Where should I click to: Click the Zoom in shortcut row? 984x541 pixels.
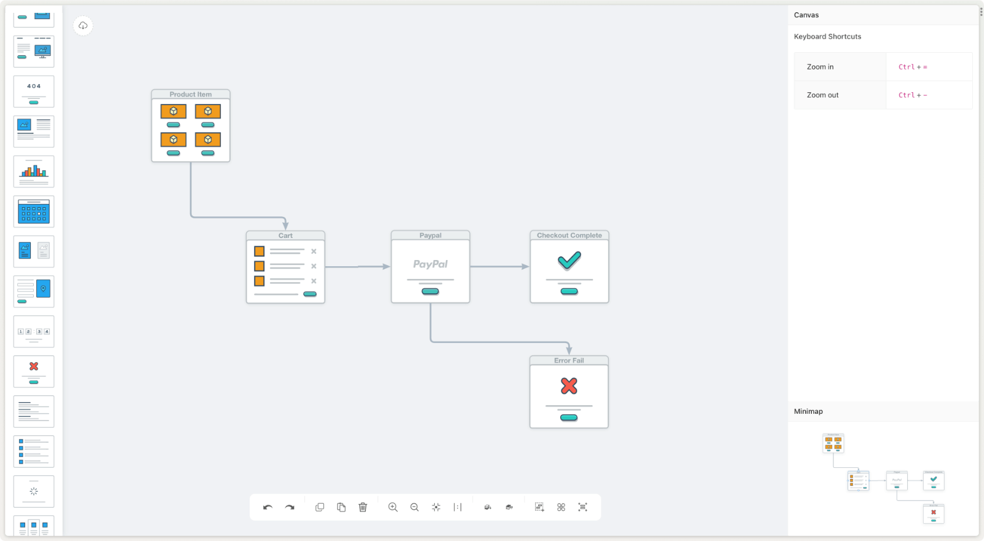tap(883, 67)
